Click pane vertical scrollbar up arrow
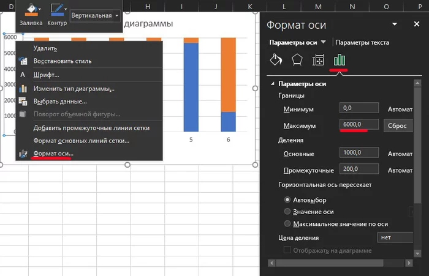 (417, 83)
